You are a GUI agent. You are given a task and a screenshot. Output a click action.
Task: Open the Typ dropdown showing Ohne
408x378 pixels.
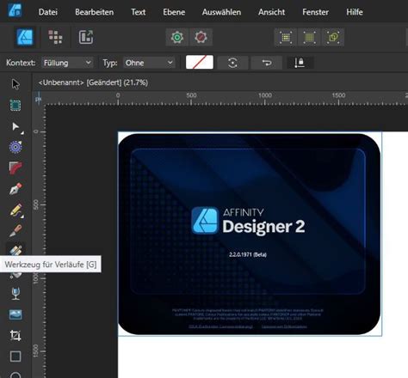click(149, 63)
